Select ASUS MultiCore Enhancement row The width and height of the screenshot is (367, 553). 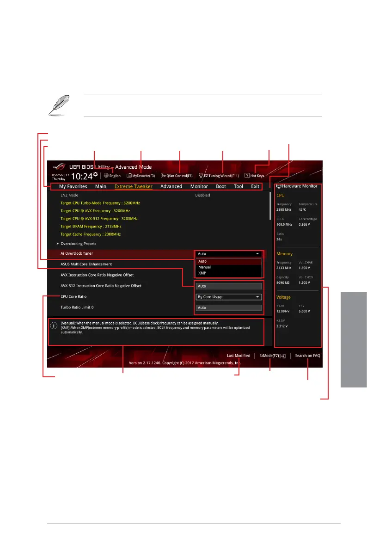coord(86,264)
